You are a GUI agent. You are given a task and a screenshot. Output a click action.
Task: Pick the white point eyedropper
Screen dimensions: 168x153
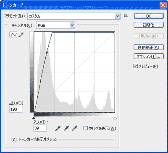coord(75,128)
